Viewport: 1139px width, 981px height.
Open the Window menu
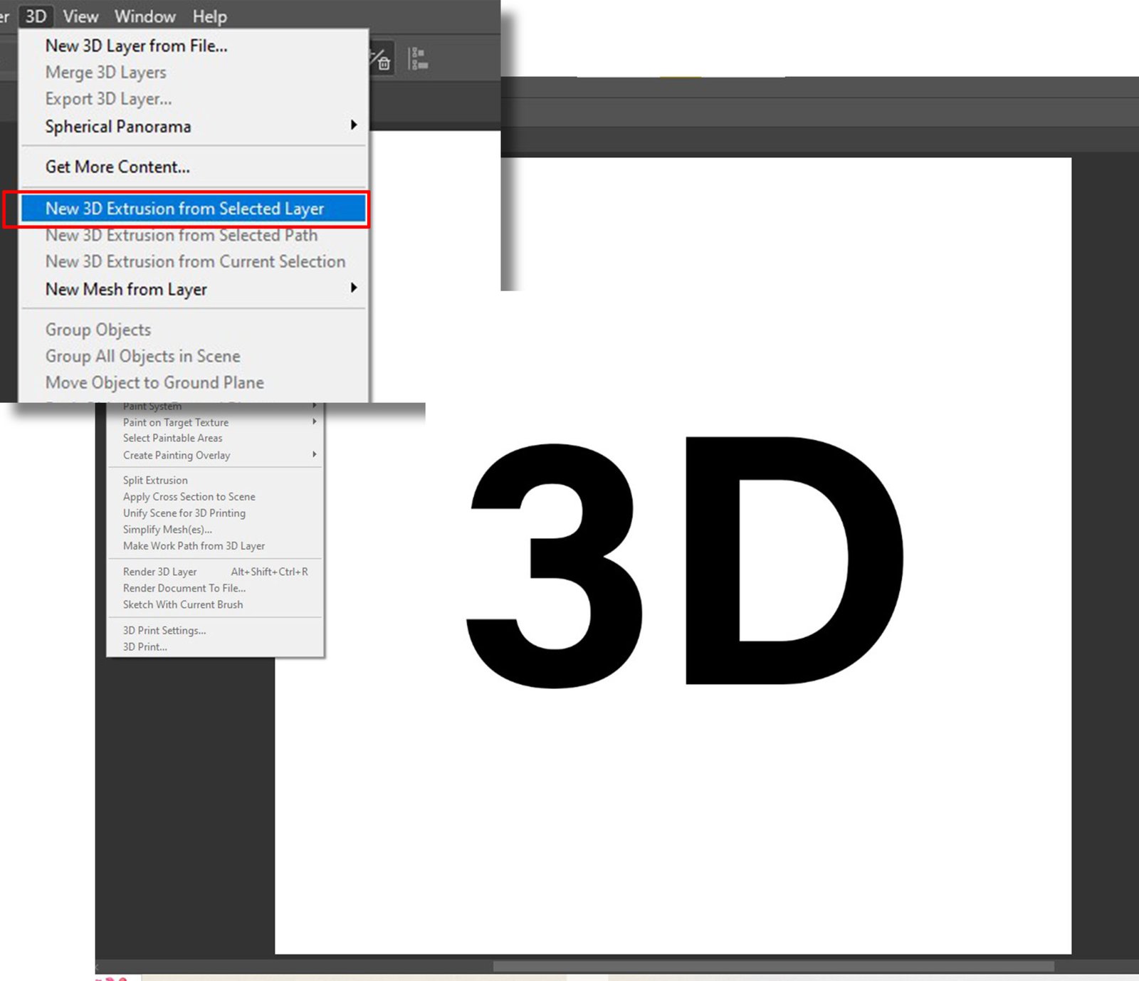click(145, 16)
